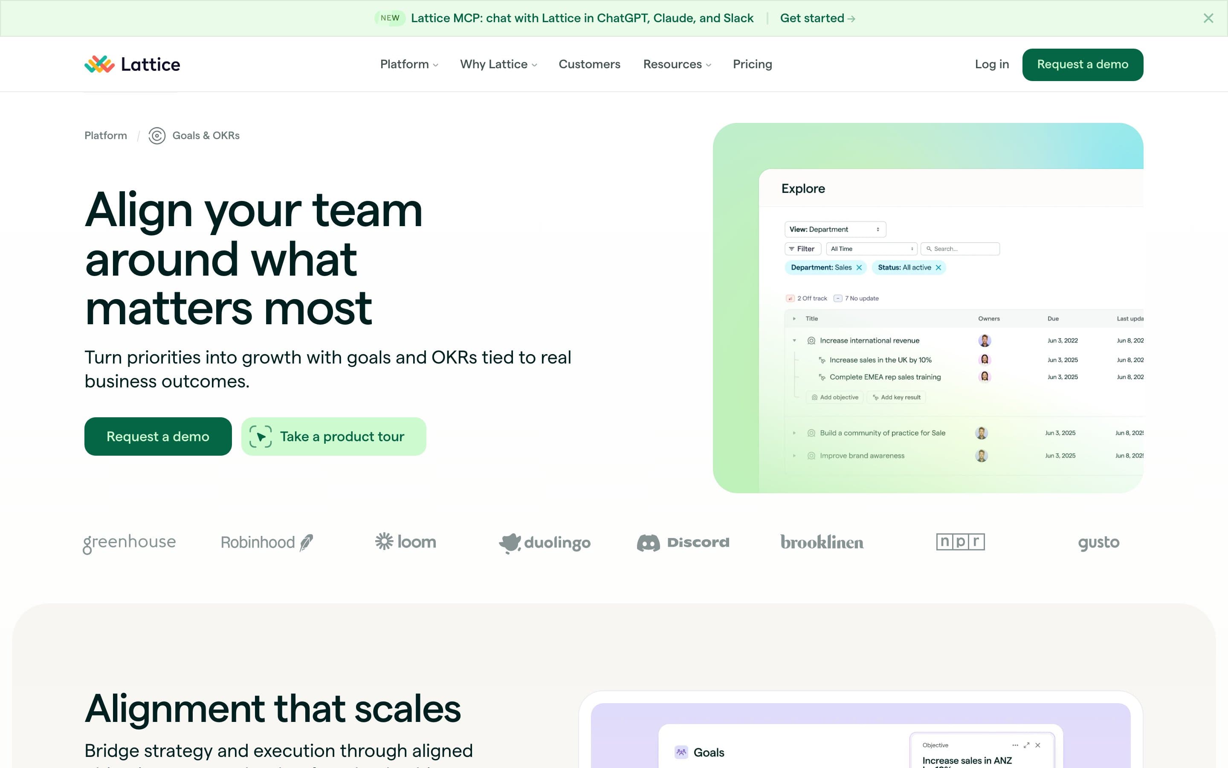Click the objective icon beside Increase international revenue

[x=811, y=341]
